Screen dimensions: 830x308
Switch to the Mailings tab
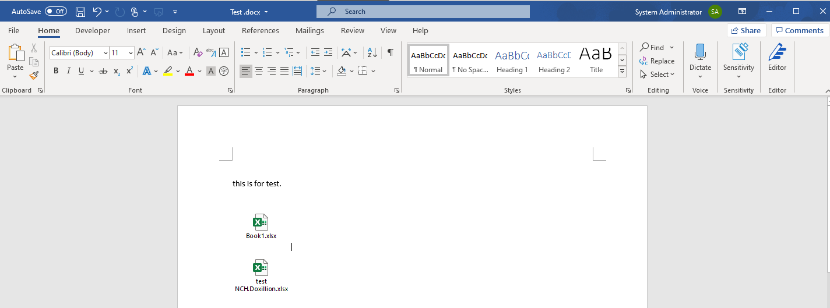(x=310, y=30)
